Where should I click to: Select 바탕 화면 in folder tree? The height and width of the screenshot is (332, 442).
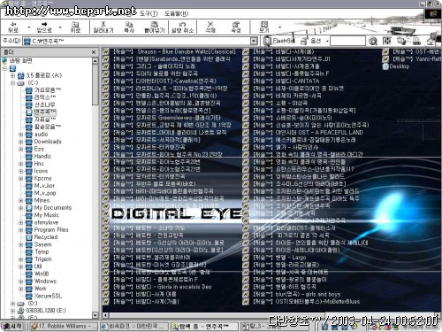20,61
